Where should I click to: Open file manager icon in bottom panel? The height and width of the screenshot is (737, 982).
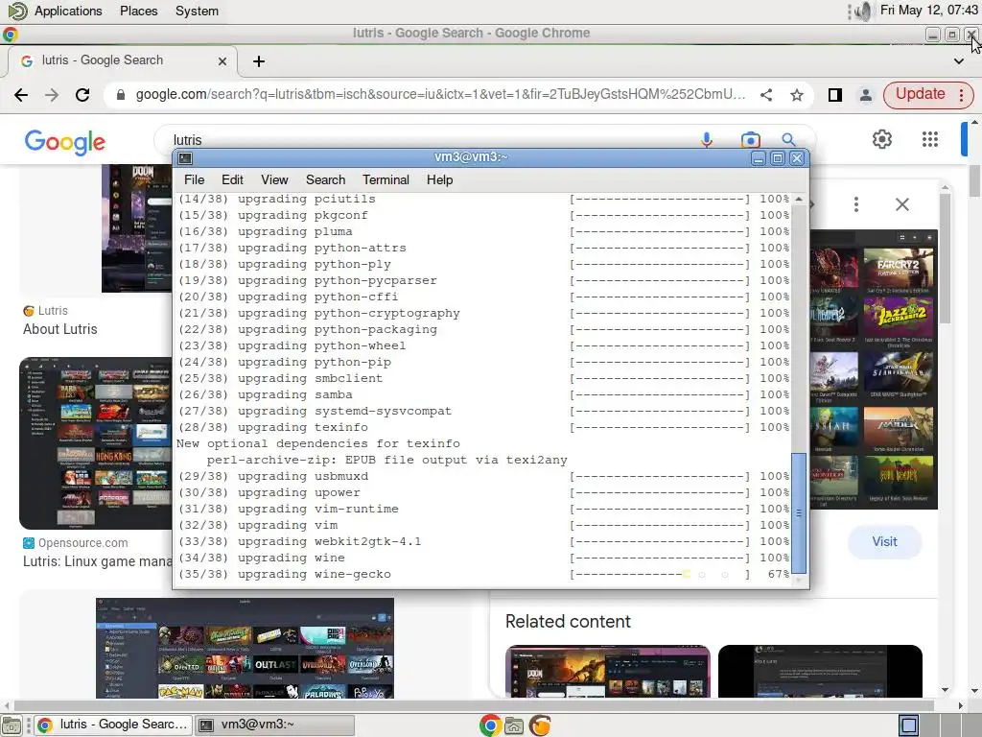pos(514,725)
